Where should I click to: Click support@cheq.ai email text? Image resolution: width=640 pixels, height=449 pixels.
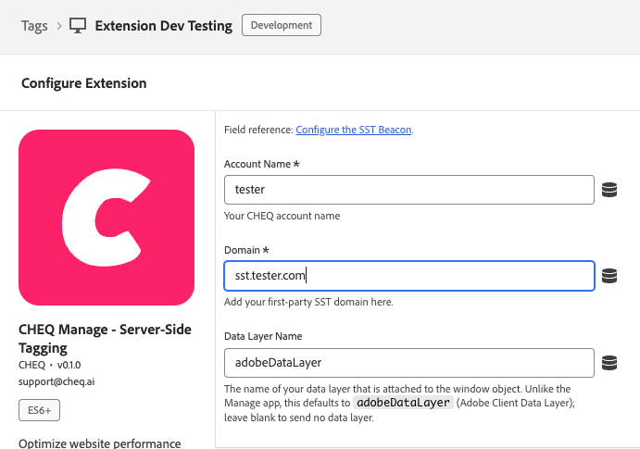point(56,381)
